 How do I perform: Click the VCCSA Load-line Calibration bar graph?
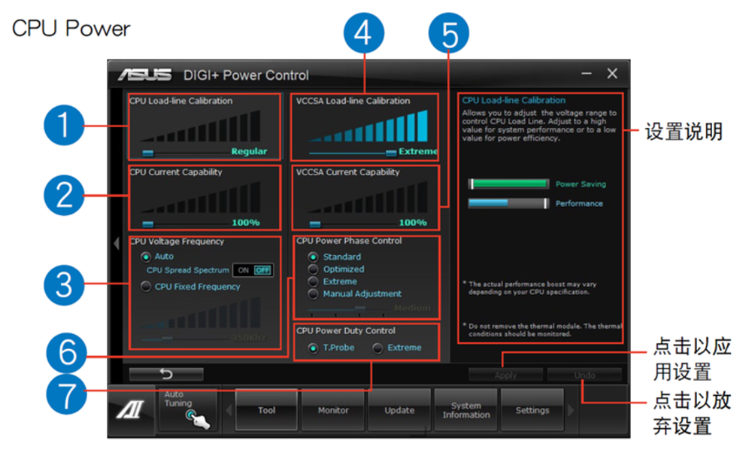(x=368, y=126)
